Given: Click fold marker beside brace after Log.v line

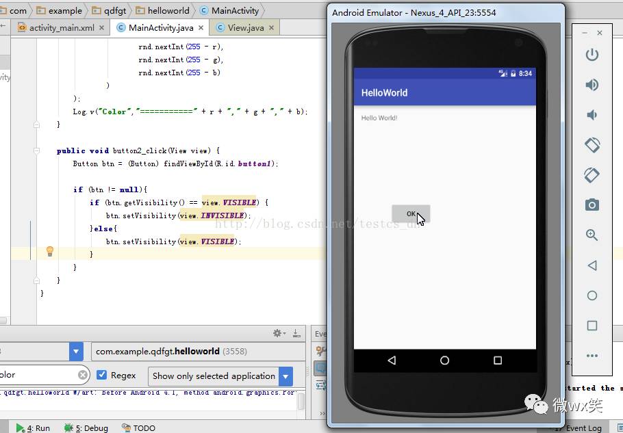Looking at the screenshot, I should pos(36,124).
